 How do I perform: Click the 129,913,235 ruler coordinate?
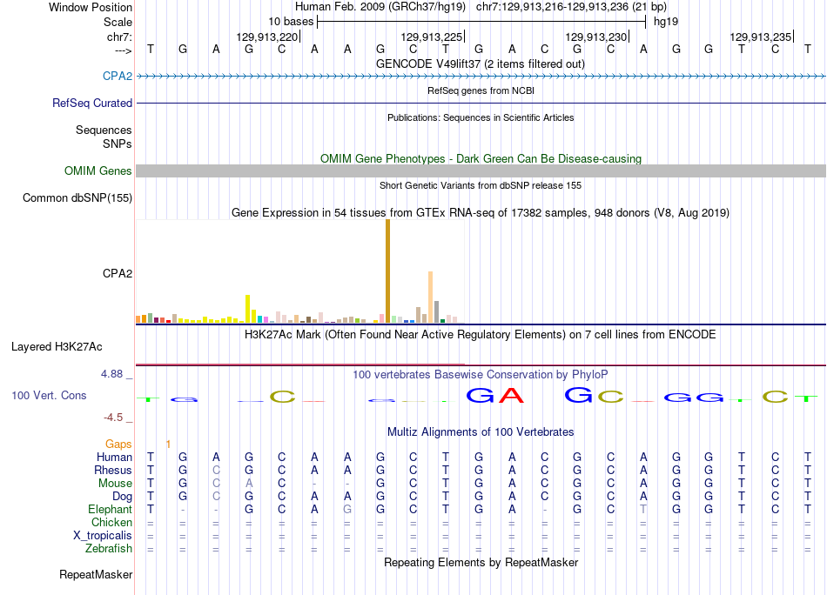pos(761,37)
